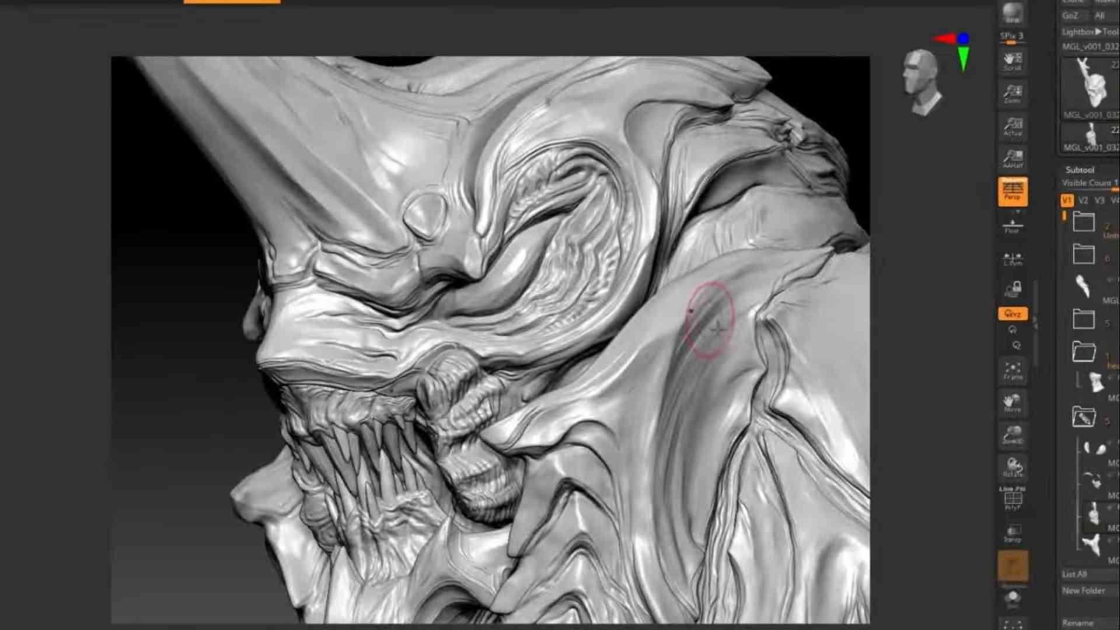Expand the first subtool folder
This screenshot has height=630, width=1120.
(x=1083, y=222)
